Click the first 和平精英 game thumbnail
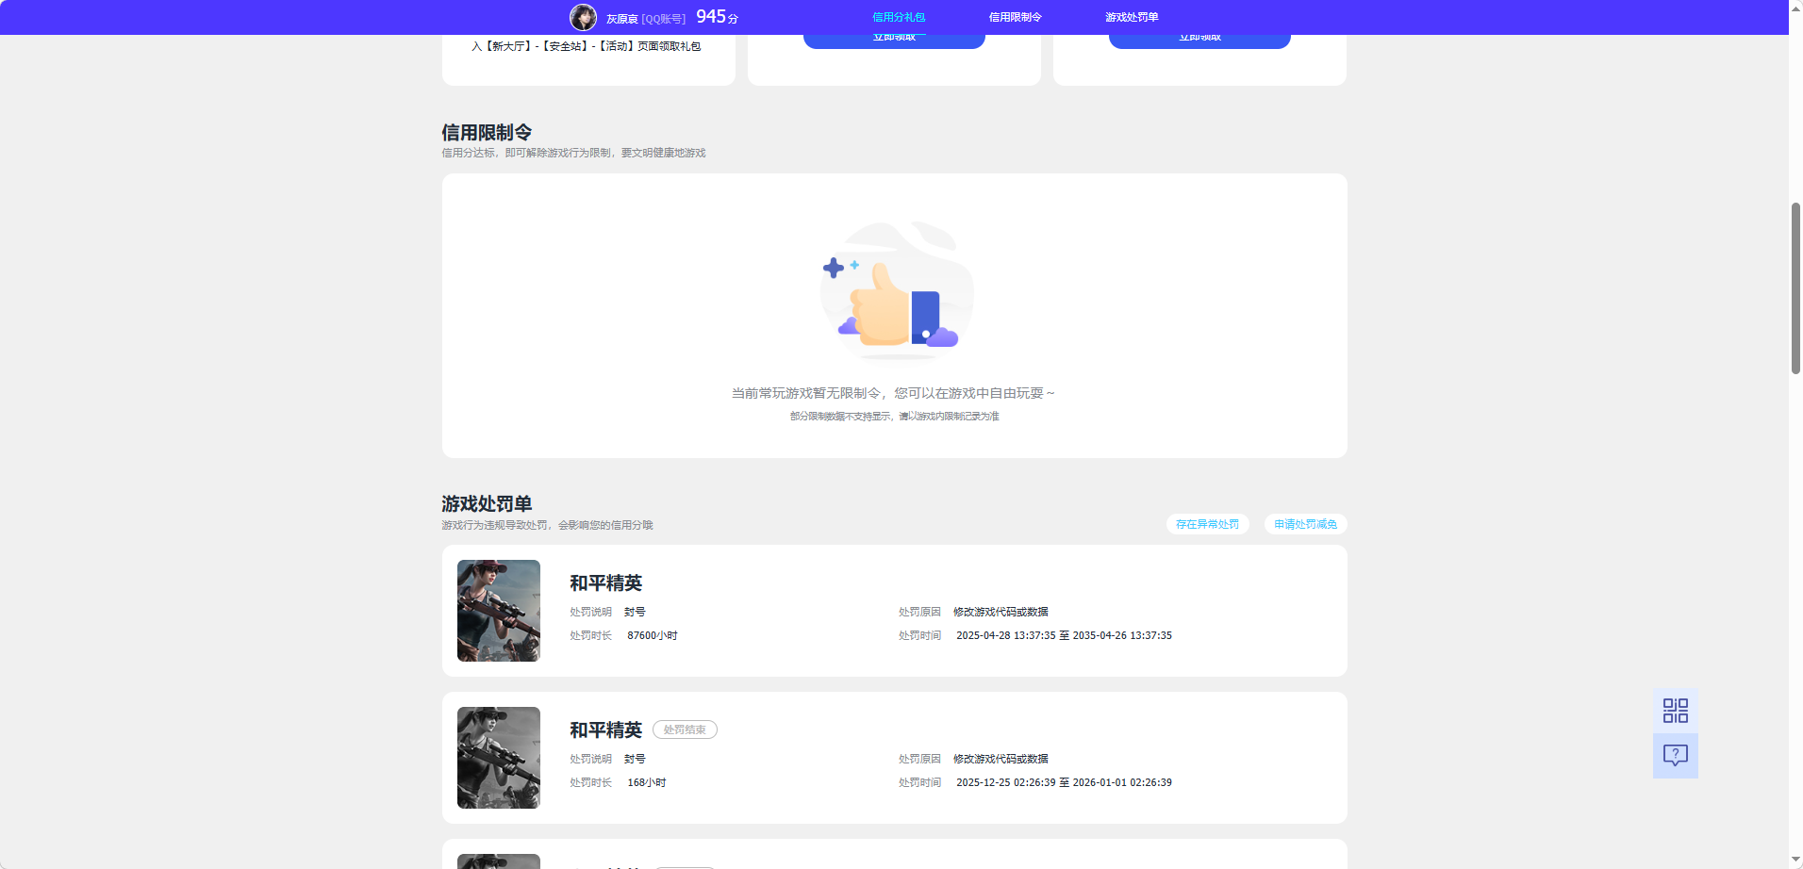 pyautogui.click(x=499, y=610)
